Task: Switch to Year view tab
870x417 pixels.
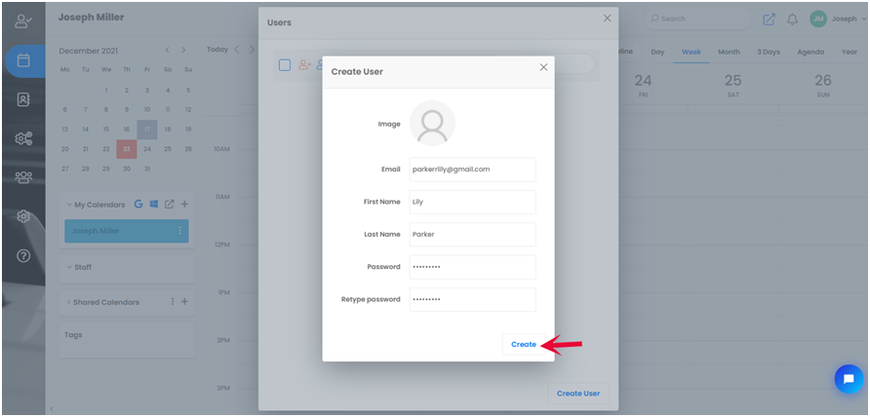Action: (850, 52)
